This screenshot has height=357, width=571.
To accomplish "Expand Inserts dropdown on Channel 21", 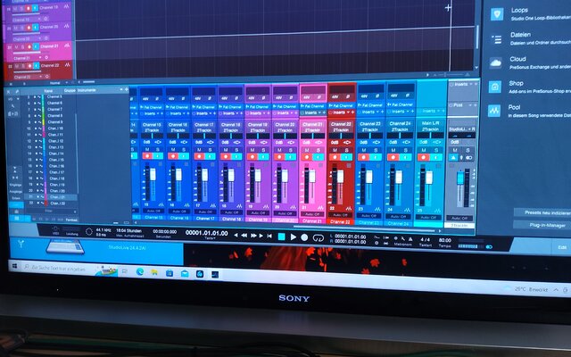I will pyautogui.click(x=319, y=112).
